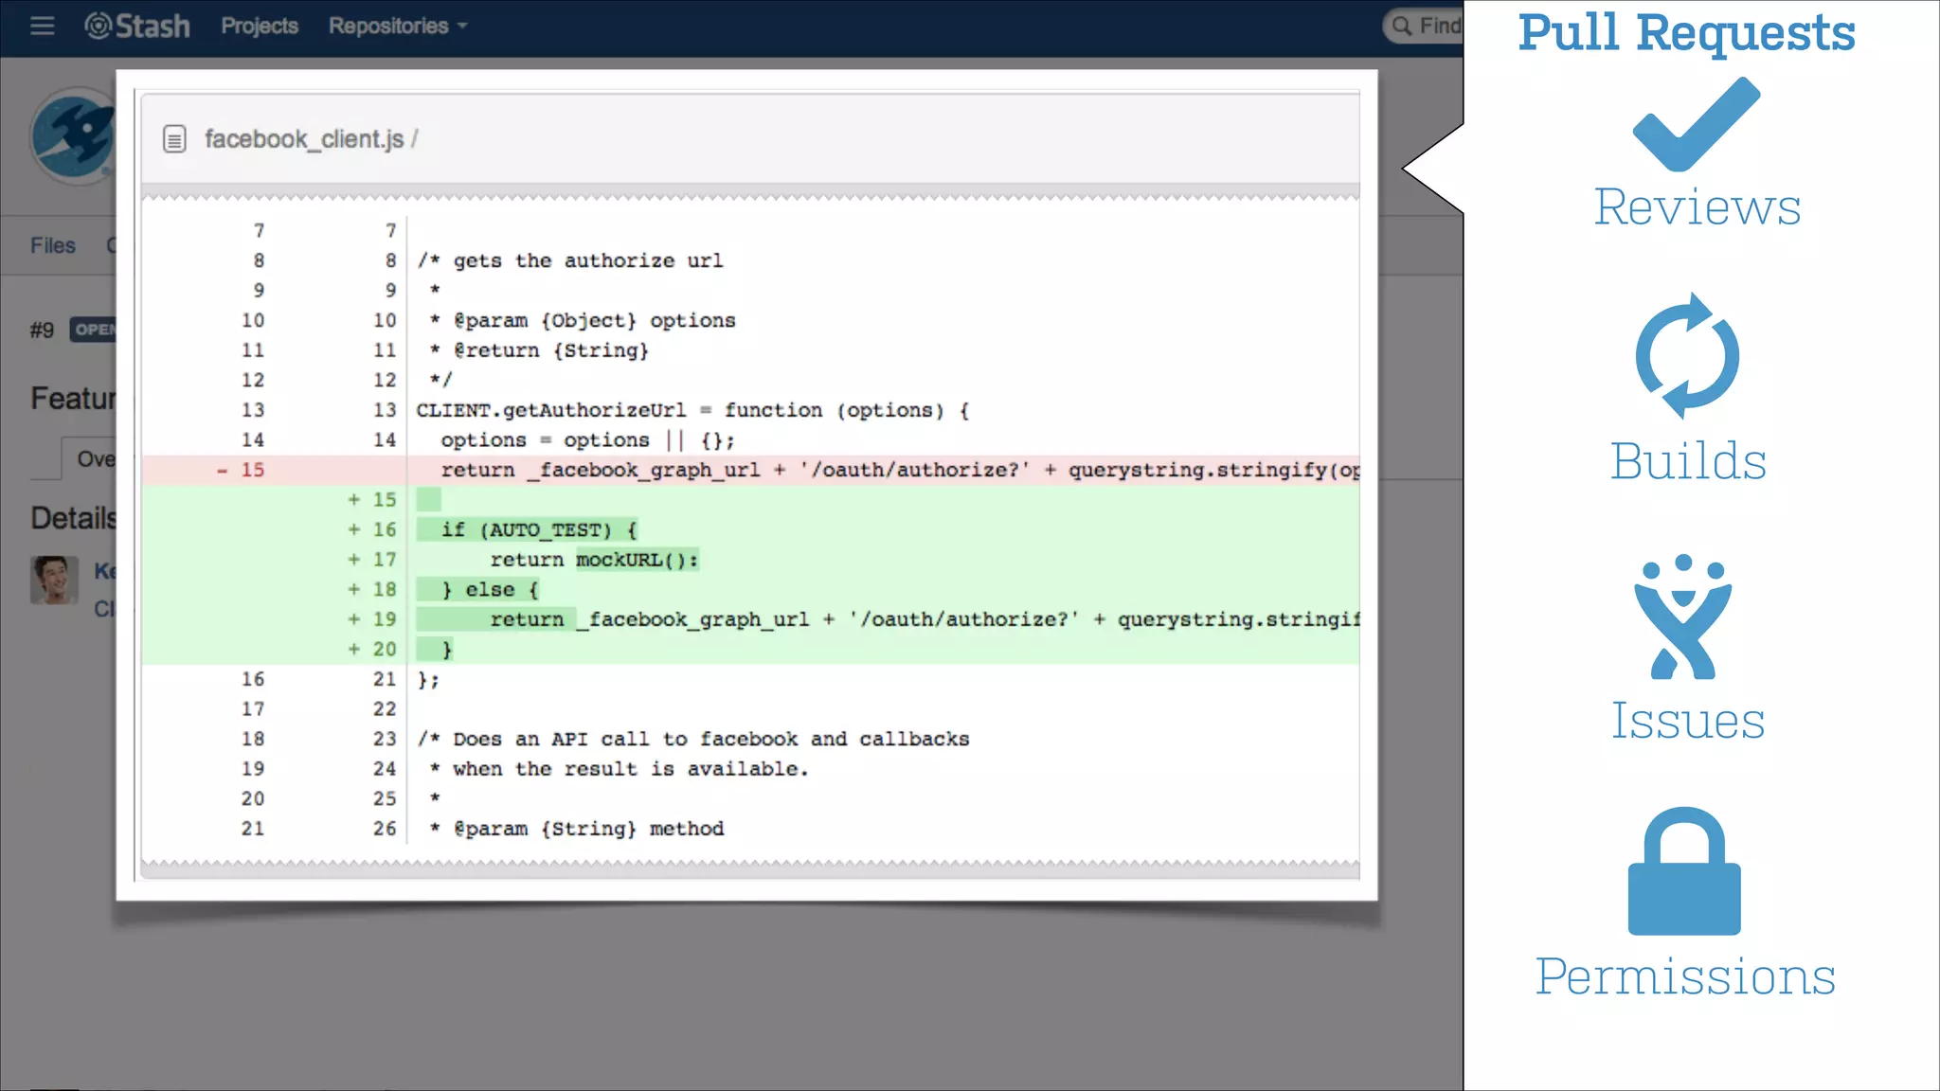Click the Permissions padlock icon
Viewport: 1940px width, 1091px height.
coord(1684,871)
